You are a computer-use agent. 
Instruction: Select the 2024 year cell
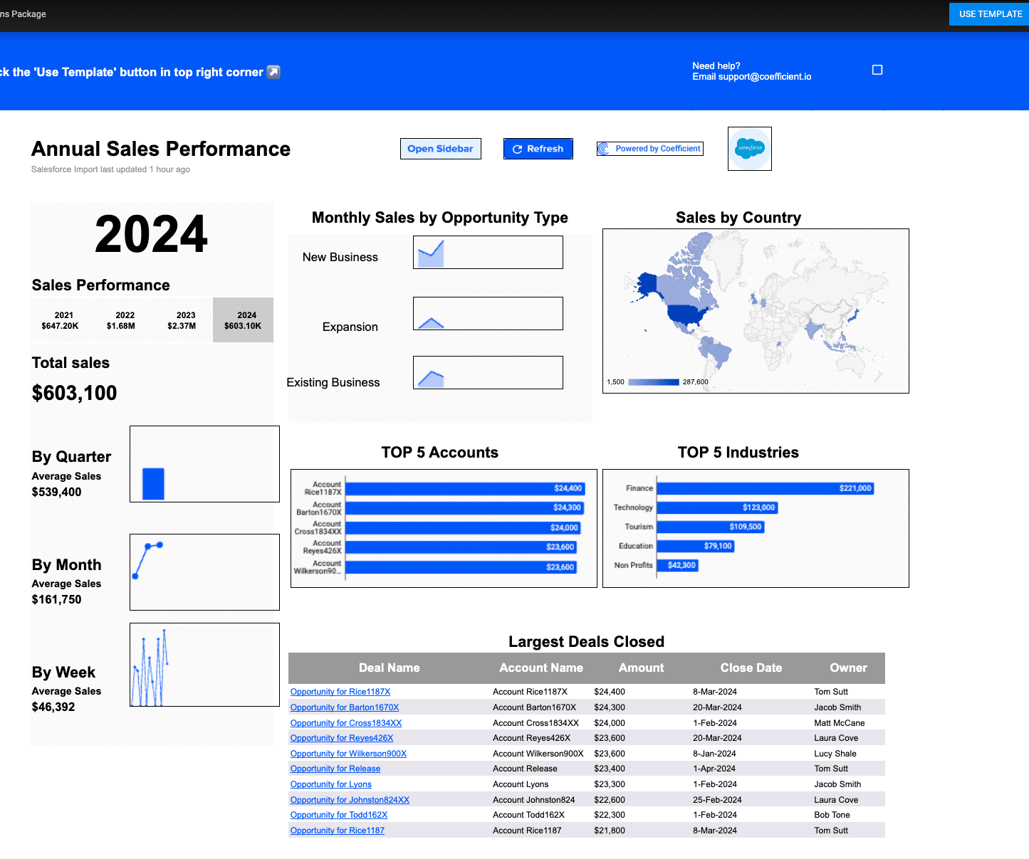coord(243,320)
